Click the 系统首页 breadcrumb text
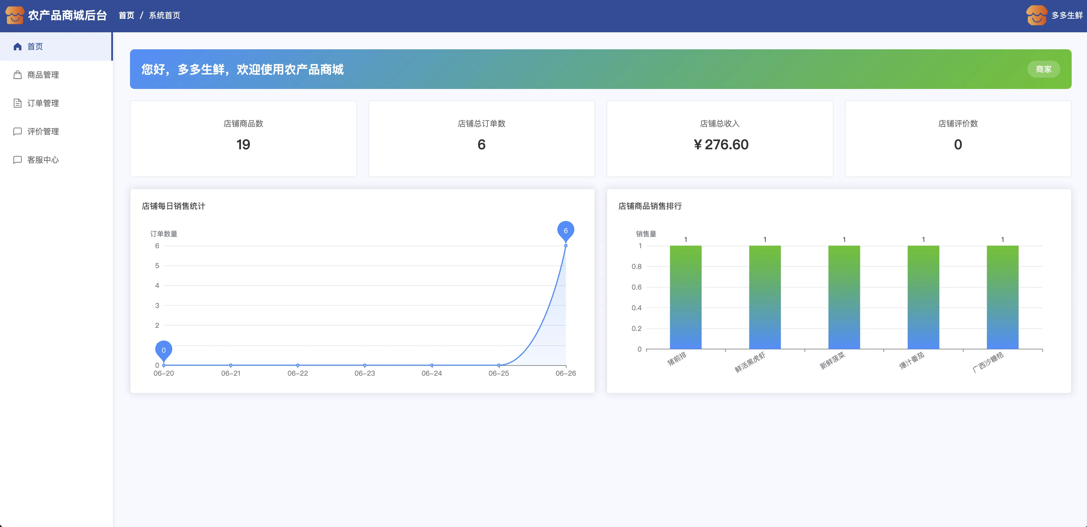The width and height of the screenshot is (1087, 527). [165, 16]
